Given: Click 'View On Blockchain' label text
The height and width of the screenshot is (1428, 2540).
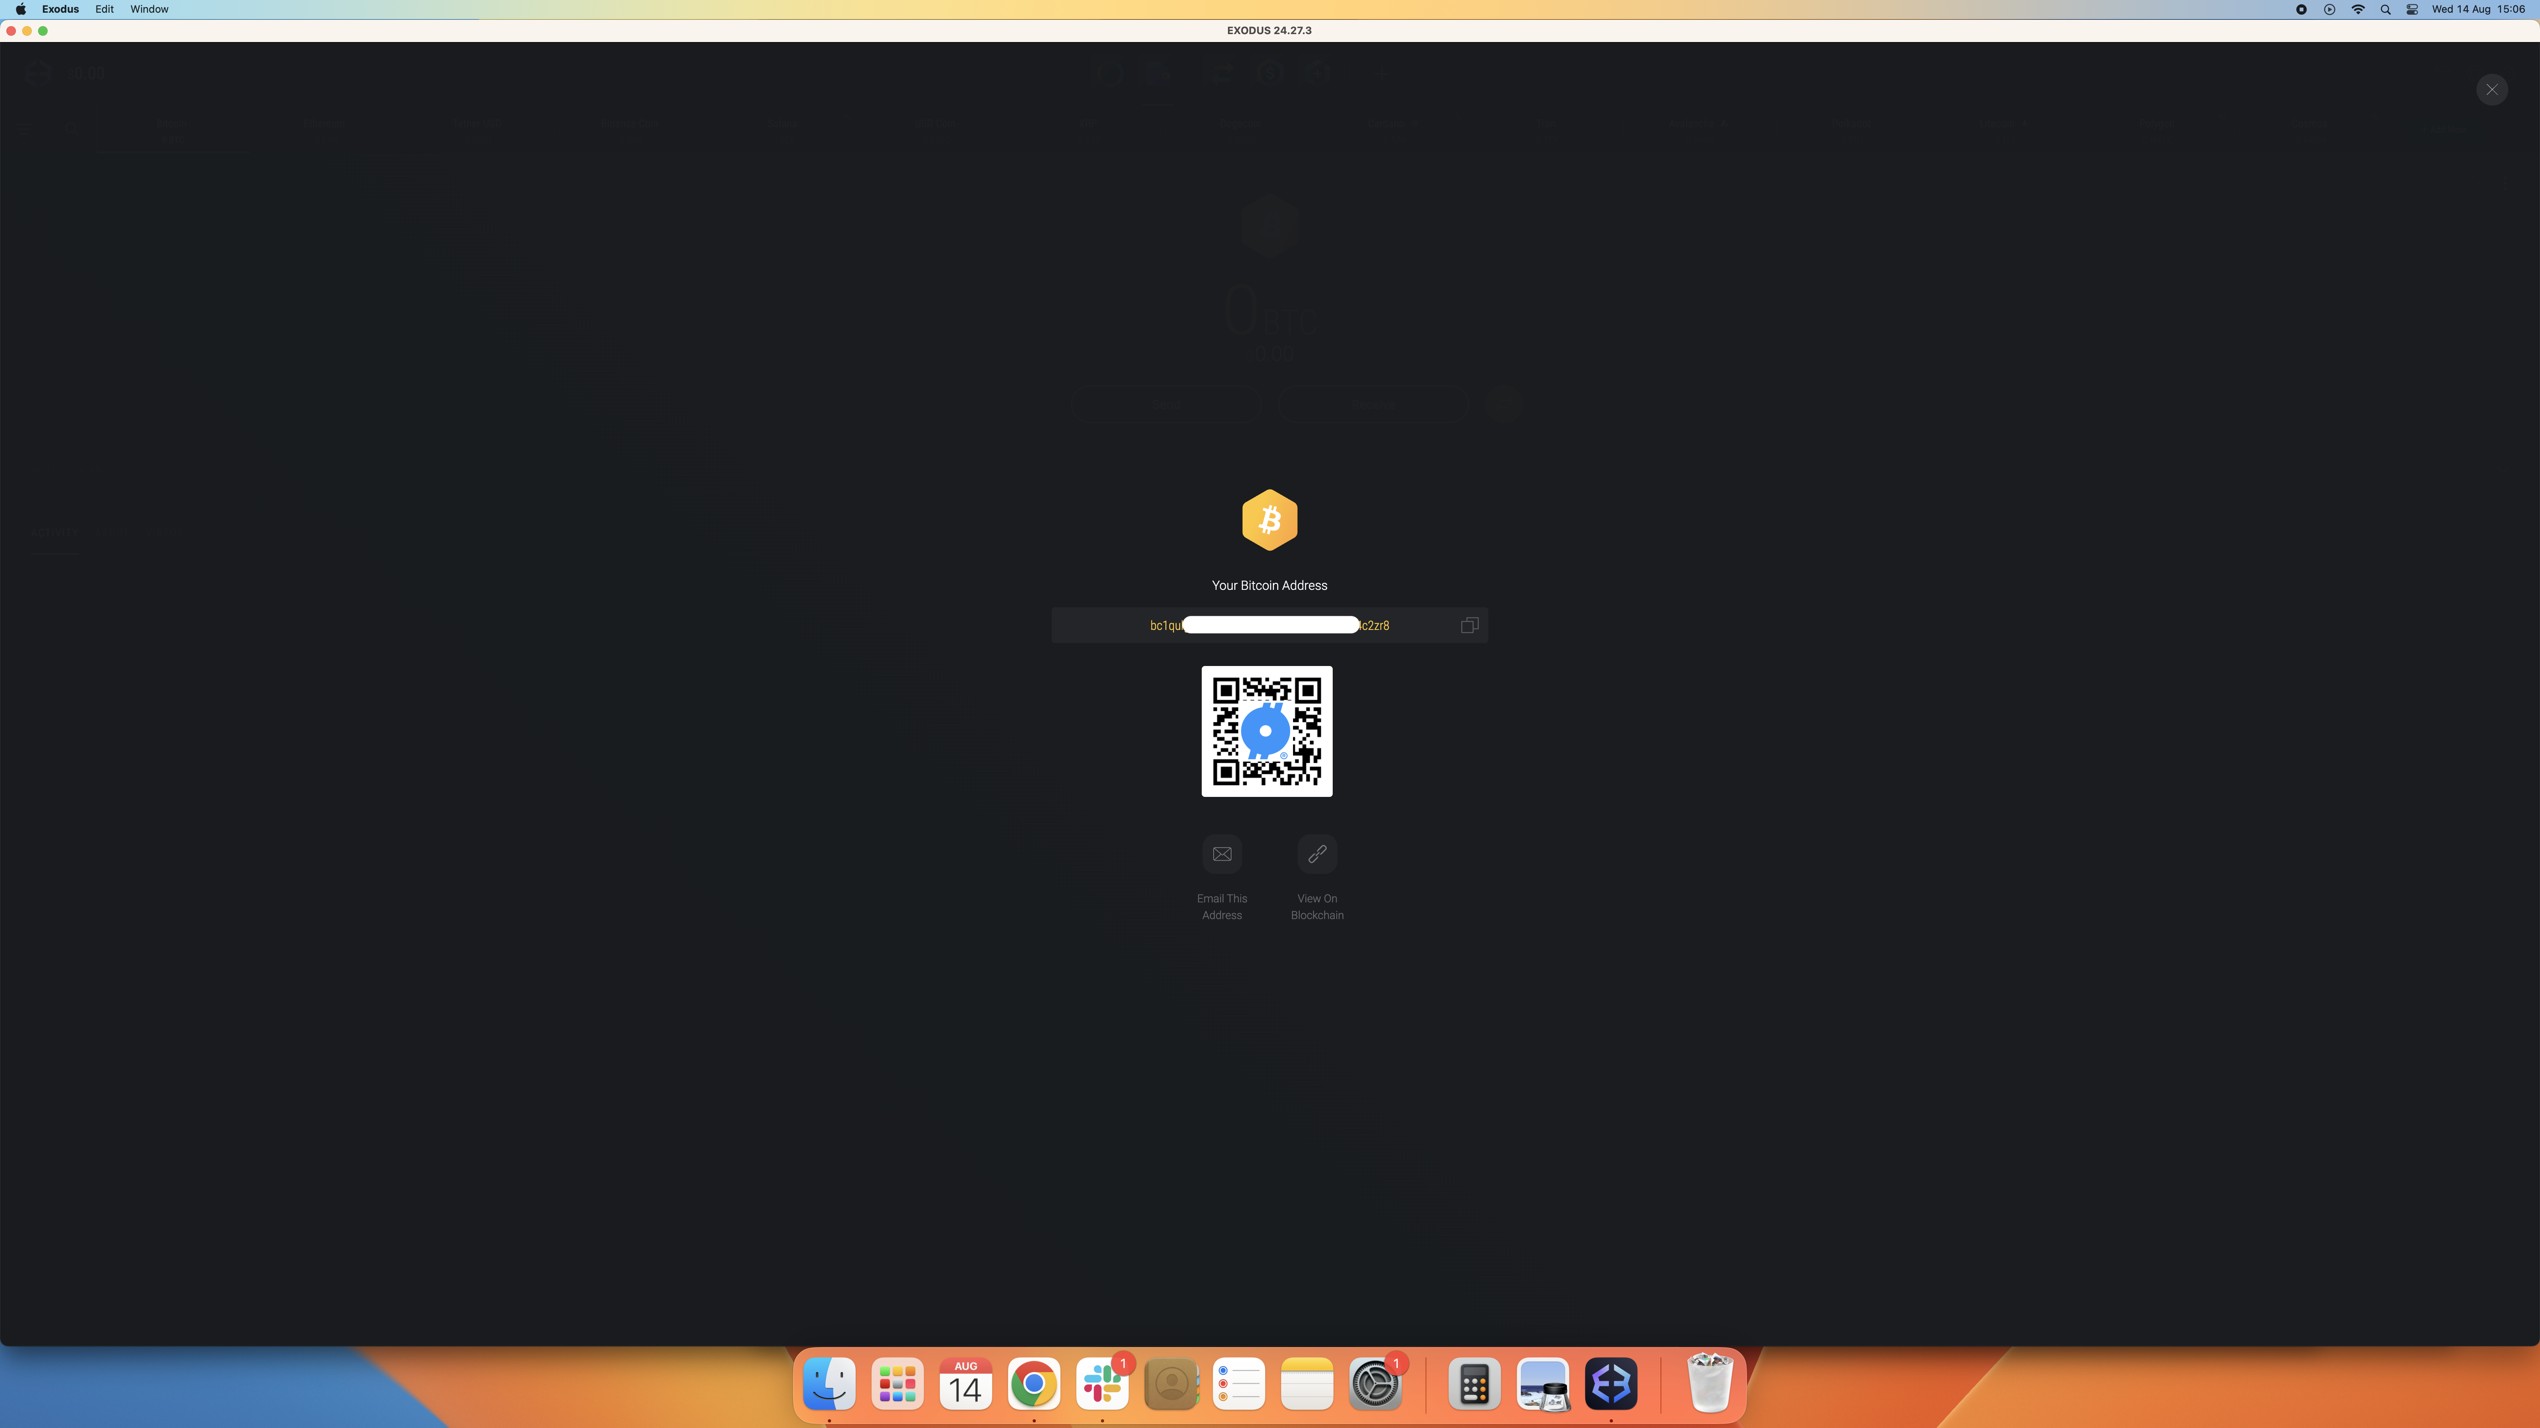Looking at the screenshot, I should [x=1317, y=907].
